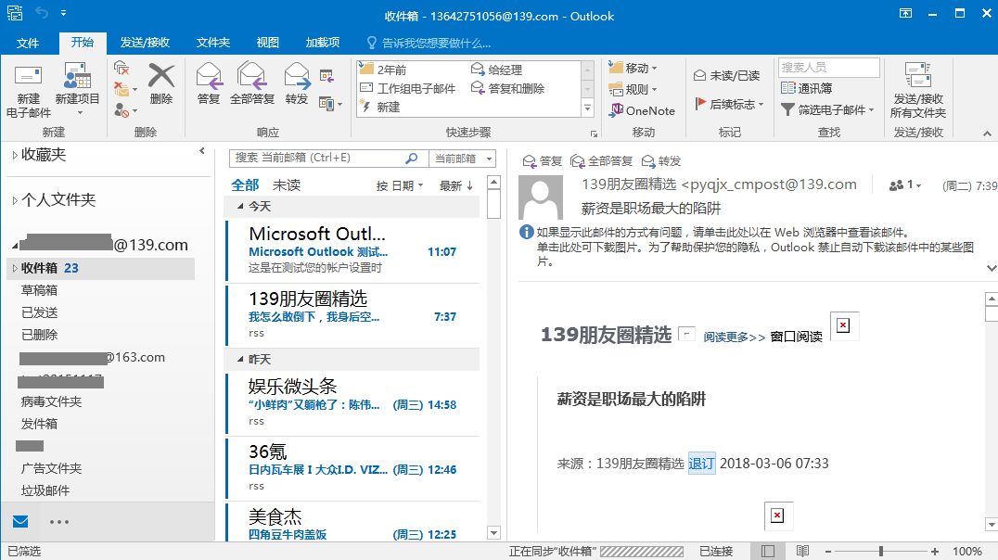Reply to message using ribbon 答复
Viewport: 998px width, 560px height.
[x=209, y=84]
